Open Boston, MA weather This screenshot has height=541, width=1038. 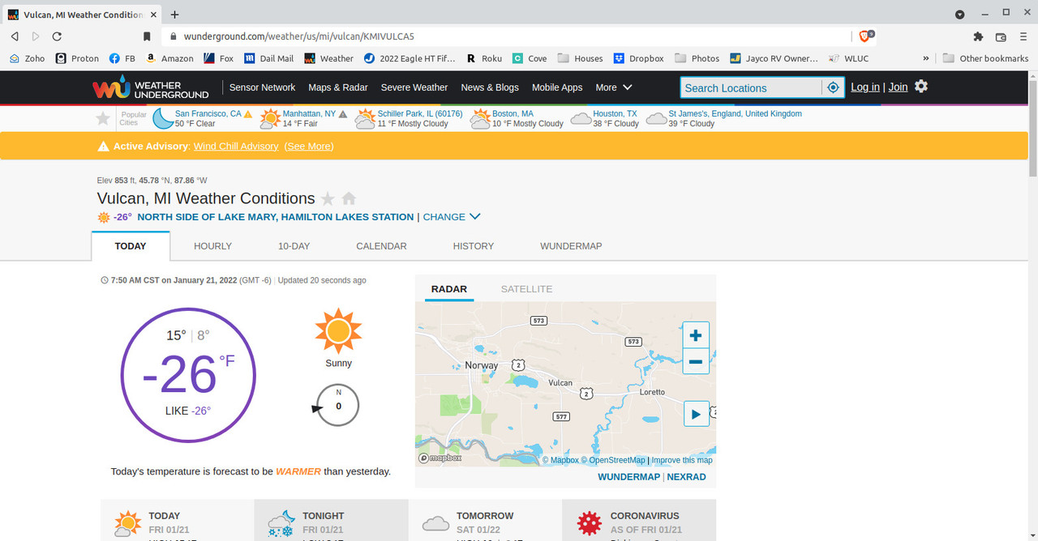pyautogui.click(x=513, y=114)
